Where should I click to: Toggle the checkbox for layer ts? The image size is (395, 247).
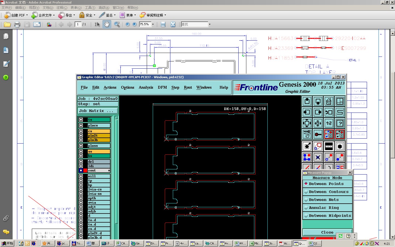(81, 120)
